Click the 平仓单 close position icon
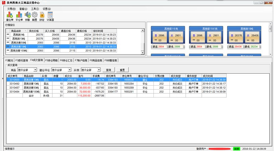274x151 pixels. (x=19, y=15)
